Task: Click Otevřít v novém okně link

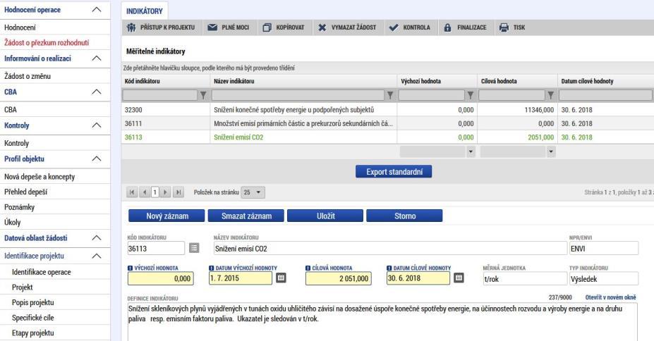Action: [x=611, y=297]
